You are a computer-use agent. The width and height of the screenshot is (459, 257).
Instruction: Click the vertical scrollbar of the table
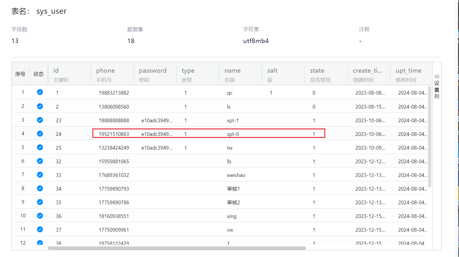tap(430, 137)
